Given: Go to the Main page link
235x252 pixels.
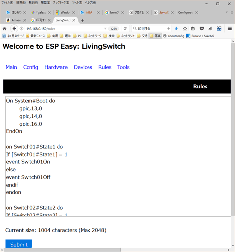Looking at the screenshot, I should [11, 67].
